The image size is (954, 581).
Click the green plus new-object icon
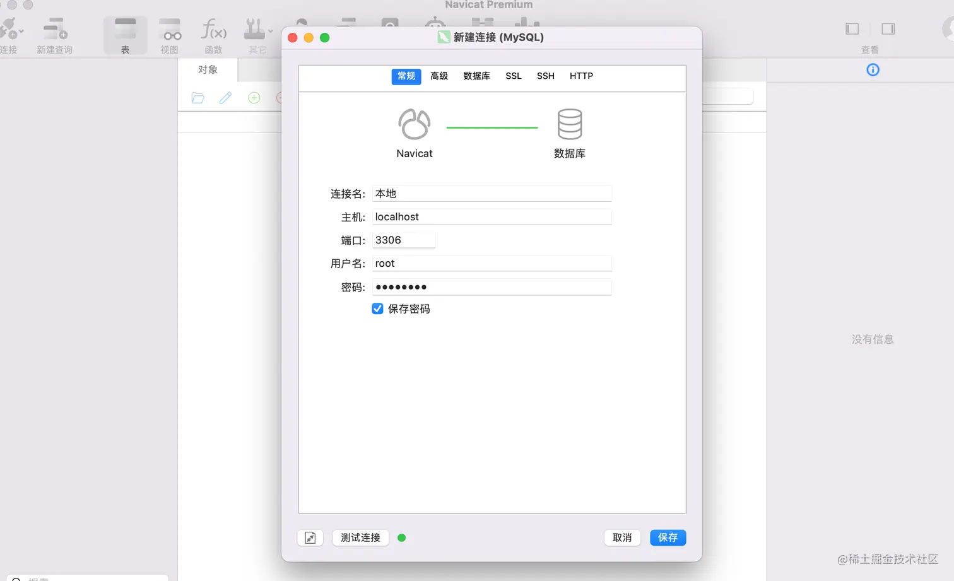coord(254,98)
